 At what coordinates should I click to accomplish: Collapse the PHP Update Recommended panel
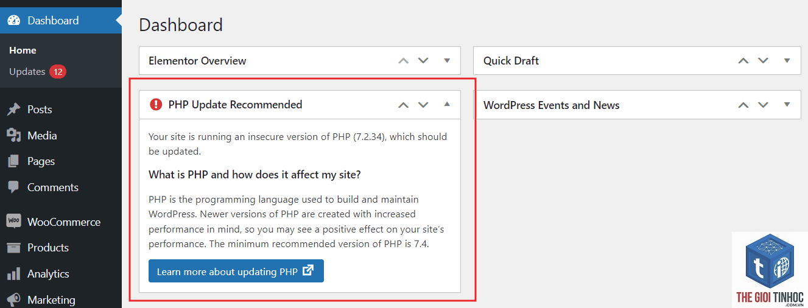coord(447,104)
